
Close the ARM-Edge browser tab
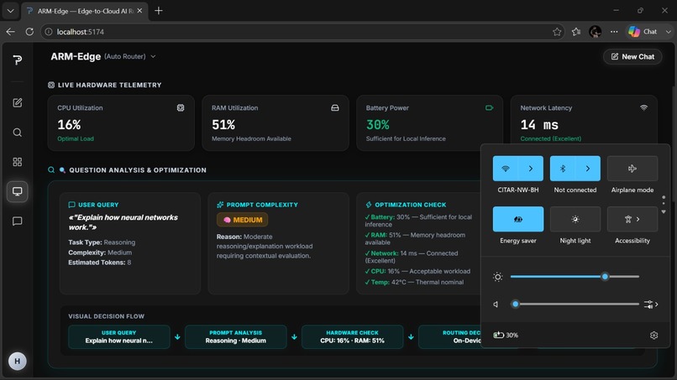click(139, 11)
